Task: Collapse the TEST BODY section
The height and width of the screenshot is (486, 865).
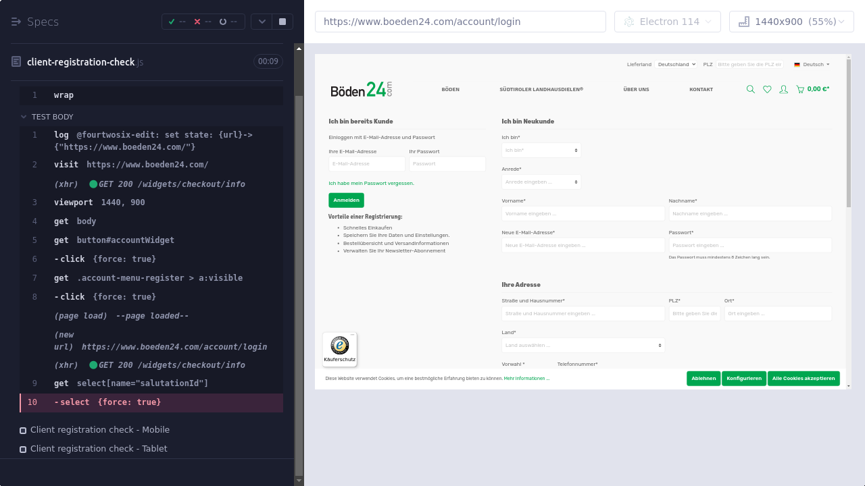Action: click(24, 117)
